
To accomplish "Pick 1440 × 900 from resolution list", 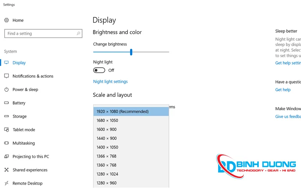I will tap(131, 138).
